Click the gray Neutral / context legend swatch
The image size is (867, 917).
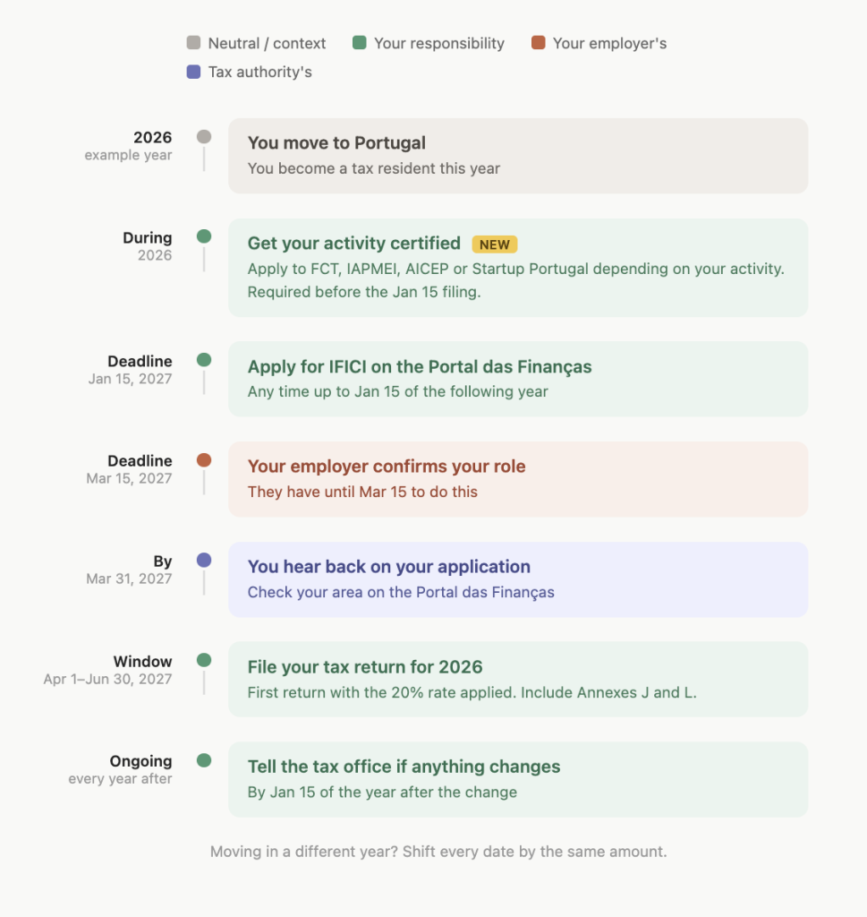tap(193, 43)
